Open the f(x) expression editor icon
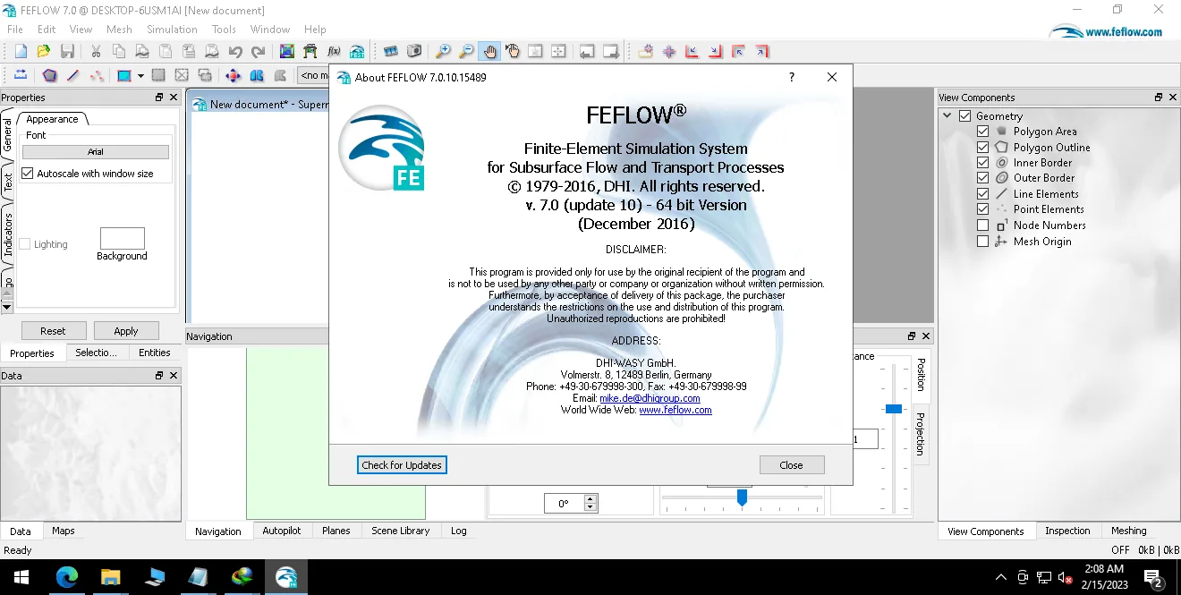This screenshot has height=595, width=1181. [x=334, y=52]
